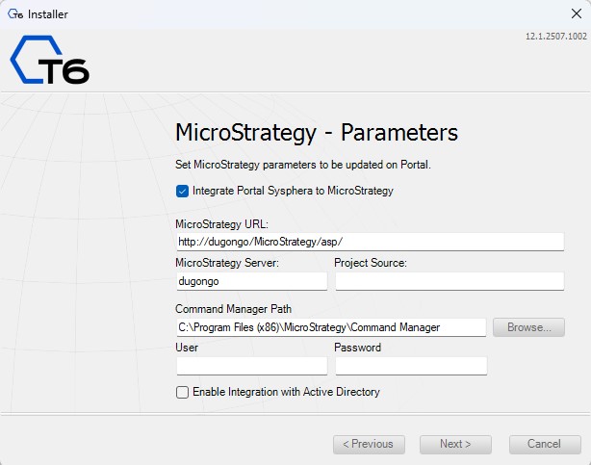The width and height of the screenshot is (591, 465).
Task: Close the Installer window
Action: click(x=577, y=13)
